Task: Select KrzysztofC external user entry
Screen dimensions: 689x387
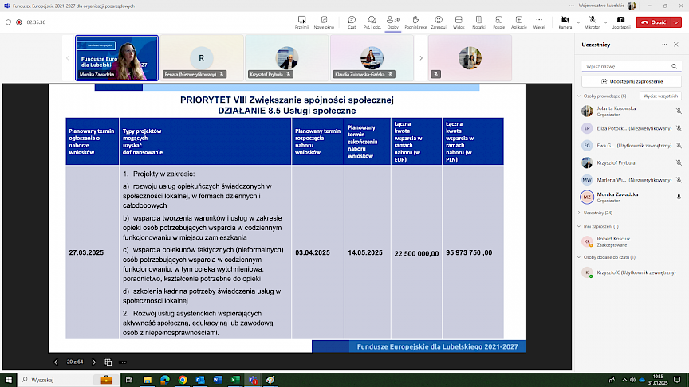Action: point(631,272)
